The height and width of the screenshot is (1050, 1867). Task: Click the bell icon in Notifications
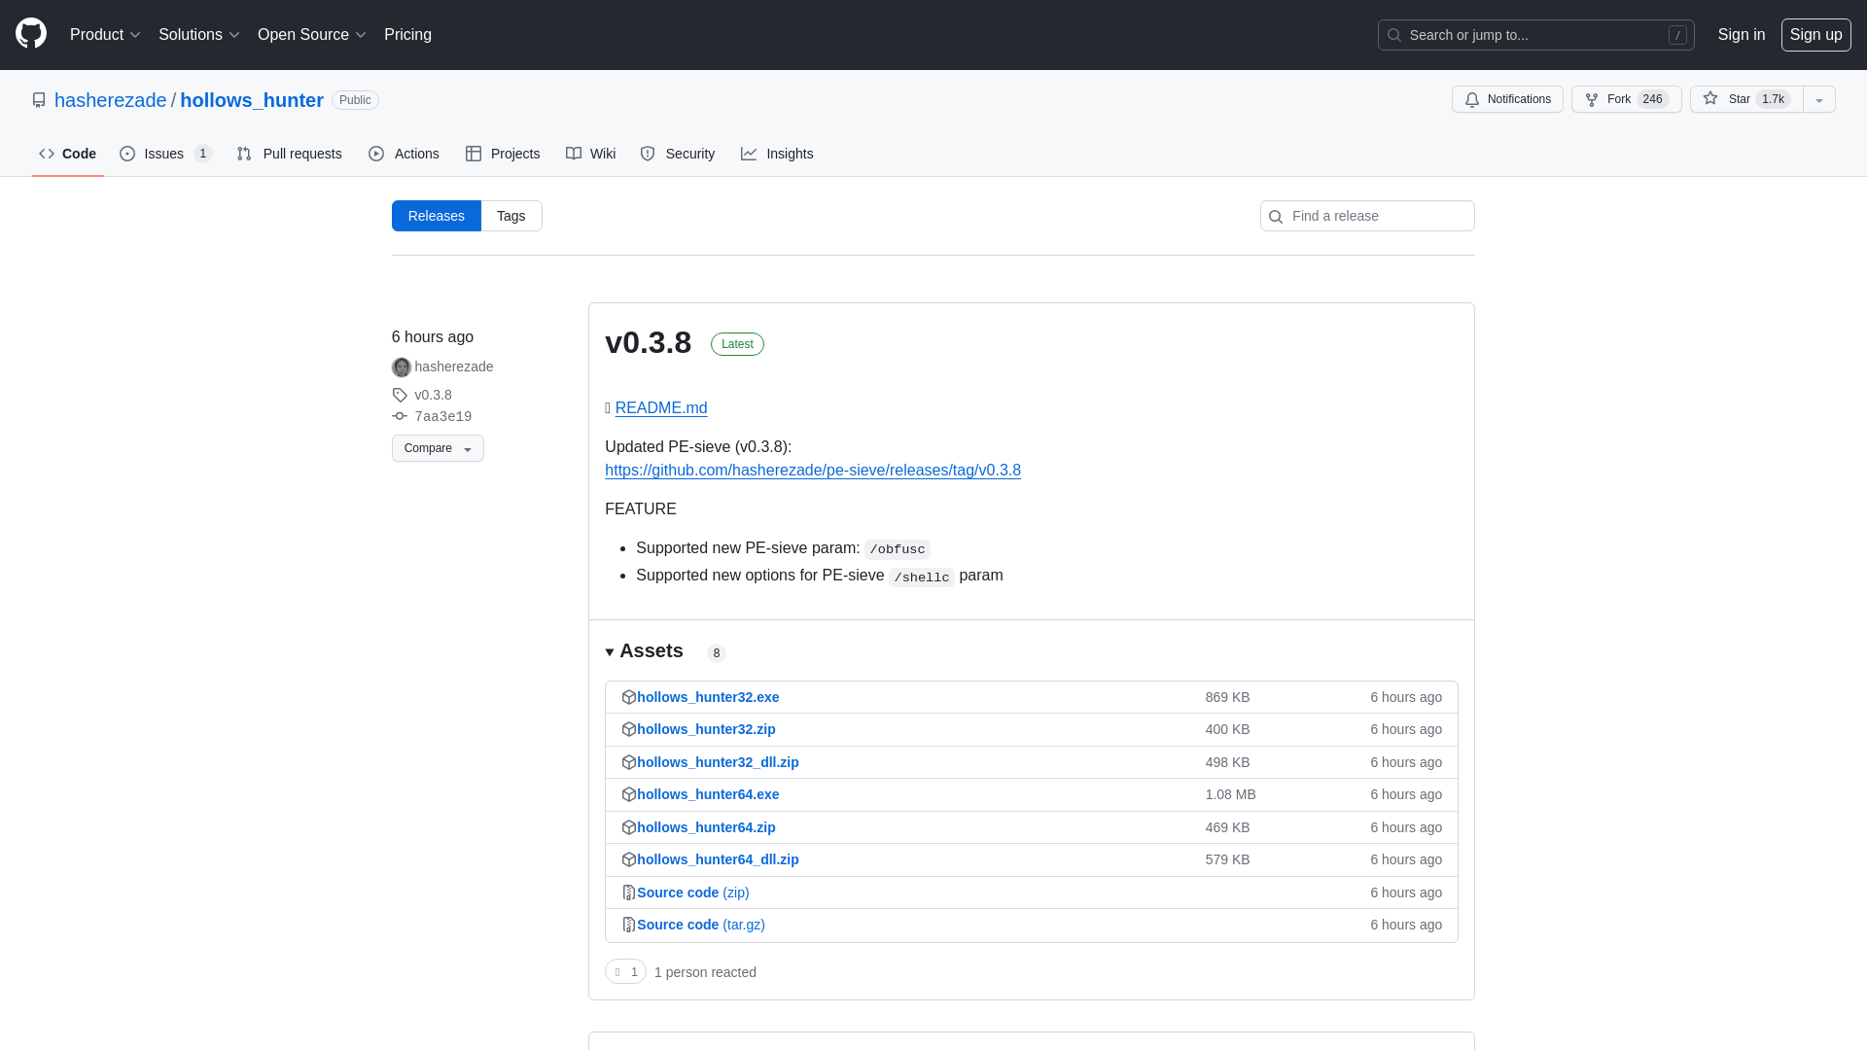(1472, 100)
